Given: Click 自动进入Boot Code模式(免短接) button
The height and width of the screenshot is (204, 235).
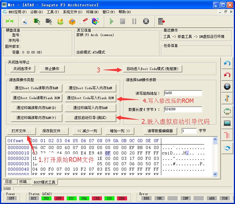Looking at the screenshot, I should click(152, 69).
